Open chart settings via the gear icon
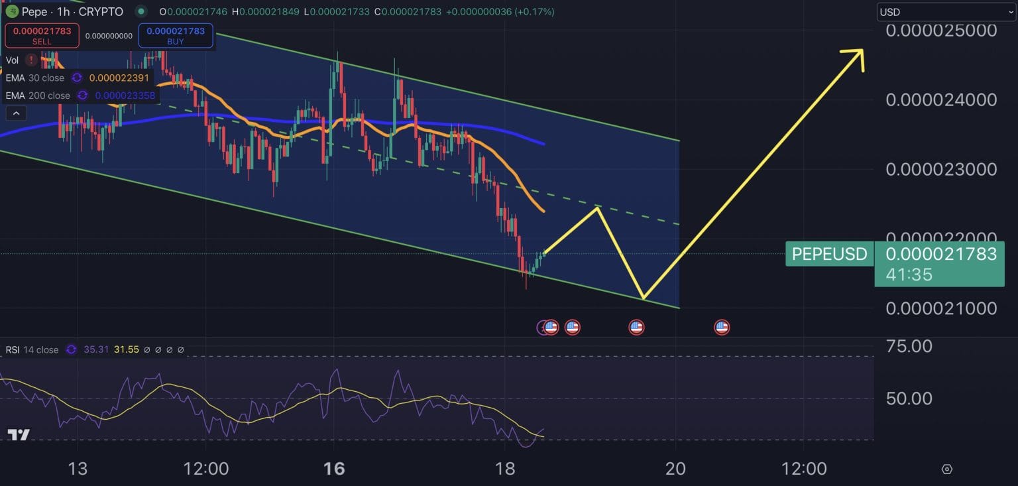The height and width of the screenshot is (486, 1018). click(x=948, y=469)
